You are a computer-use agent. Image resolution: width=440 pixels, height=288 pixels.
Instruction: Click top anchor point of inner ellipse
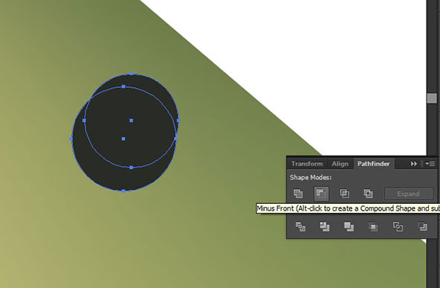point(124,86)
